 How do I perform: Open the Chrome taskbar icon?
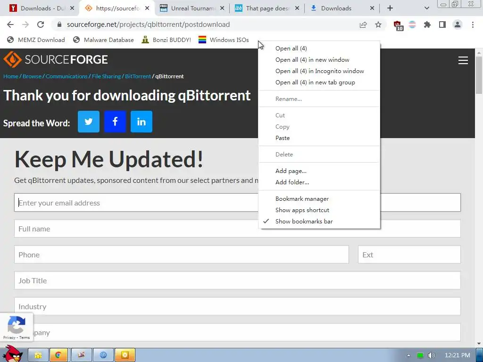[x=58, y=355]
